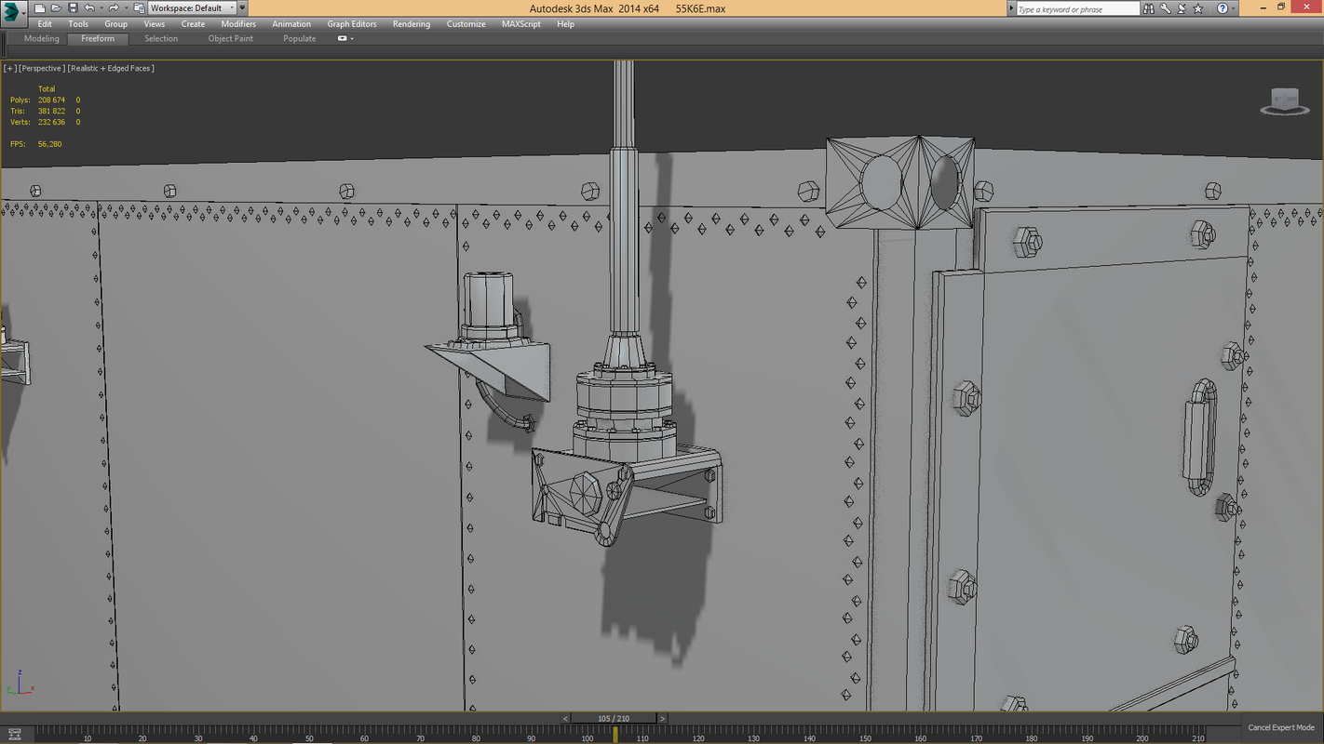The width and height of the screenshot is (1324, 744).
Task: Click the Undo arrow icon
Action: [x=89, y=8]
